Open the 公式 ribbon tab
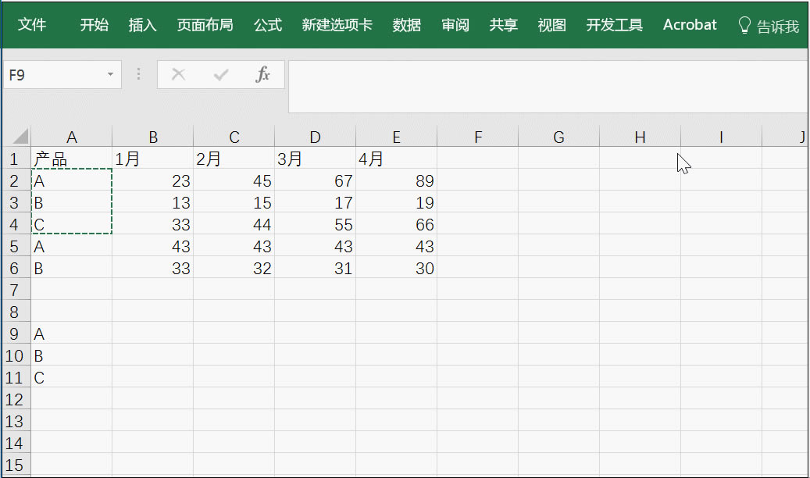Image resolution: width=810 pixels, height=478 pixels. click(x=268, y=25)
